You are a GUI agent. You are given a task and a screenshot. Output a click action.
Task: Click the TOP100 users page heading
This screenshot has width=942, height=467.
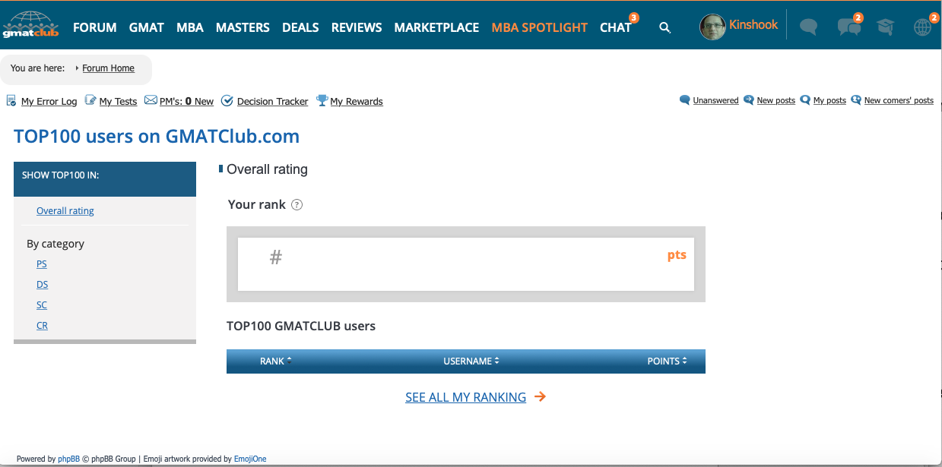click(x=157, y=137)
